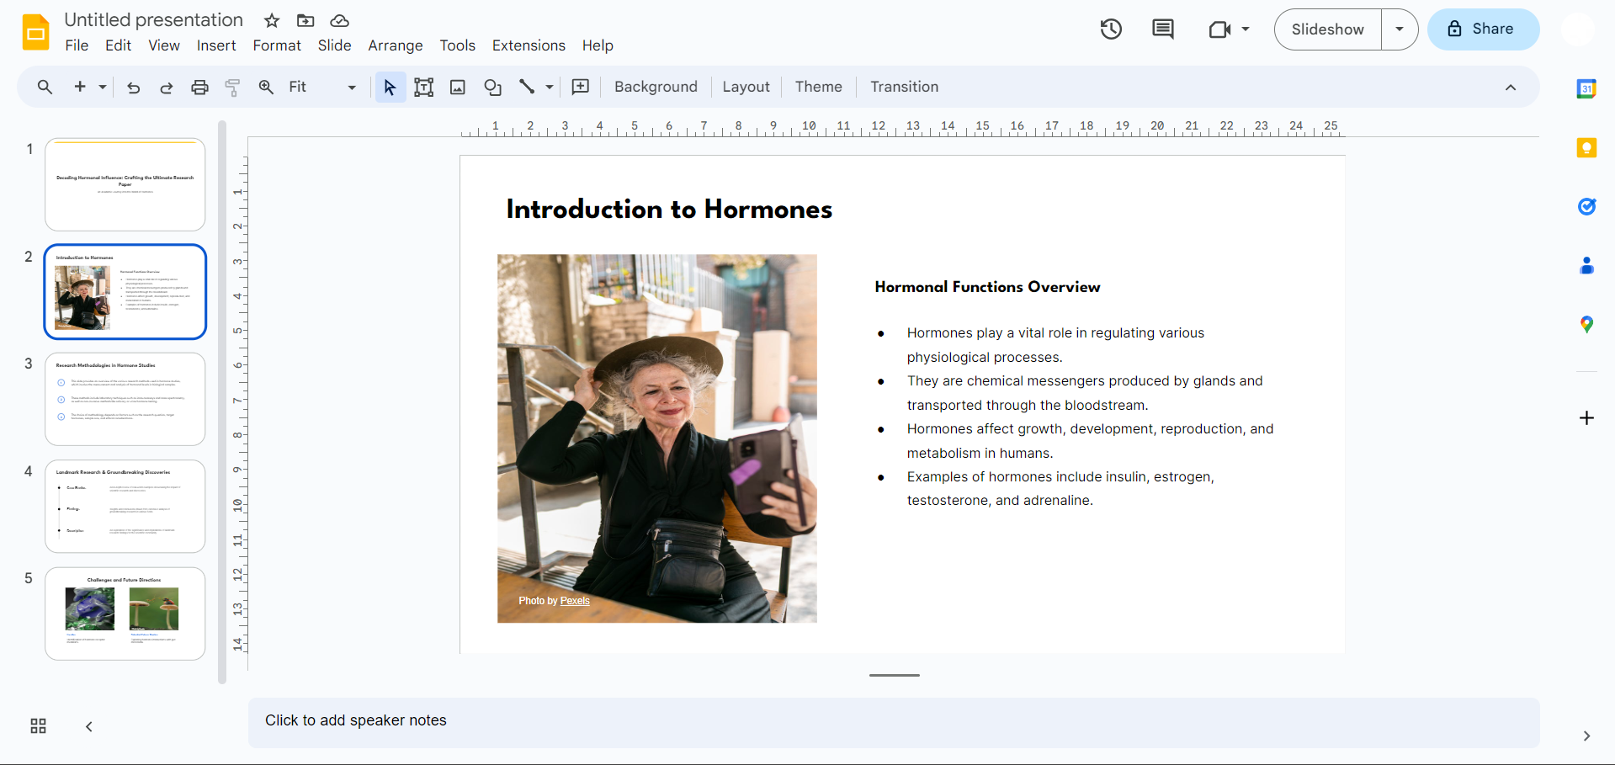Select the text box tool
Image resolution: width=1615 pixels, height=765 pixels.
click(424, 88)
